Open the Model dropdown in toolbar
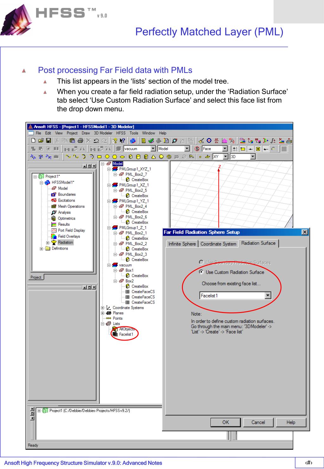 (x=187, y=149)
